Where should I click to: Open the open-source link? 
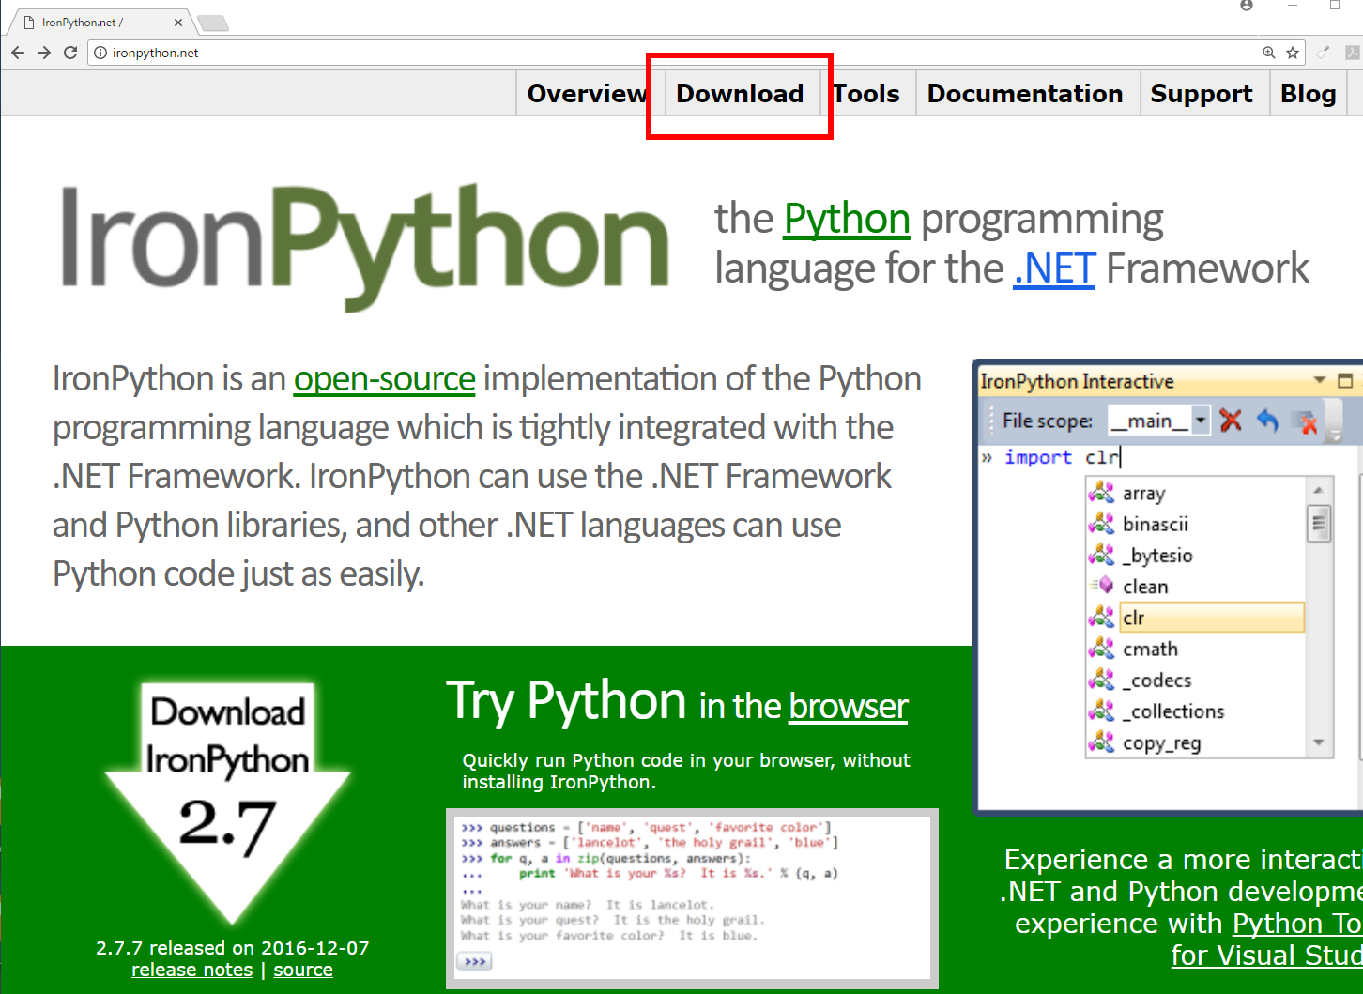[385, 379]
